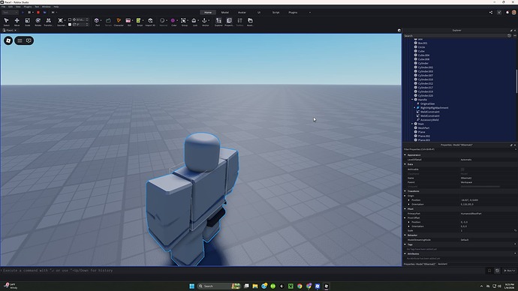Click the Import 3D icon

coord(150,22)
